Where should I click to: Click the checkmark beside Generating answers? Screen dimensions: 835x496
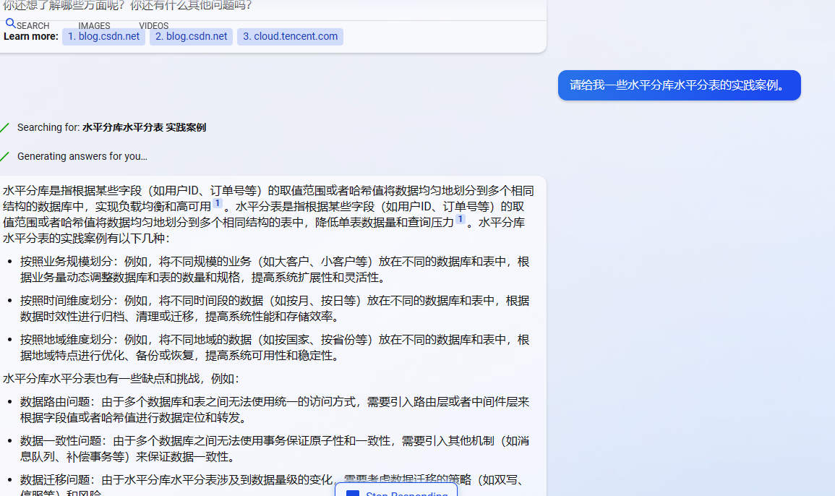coord(5,157)
